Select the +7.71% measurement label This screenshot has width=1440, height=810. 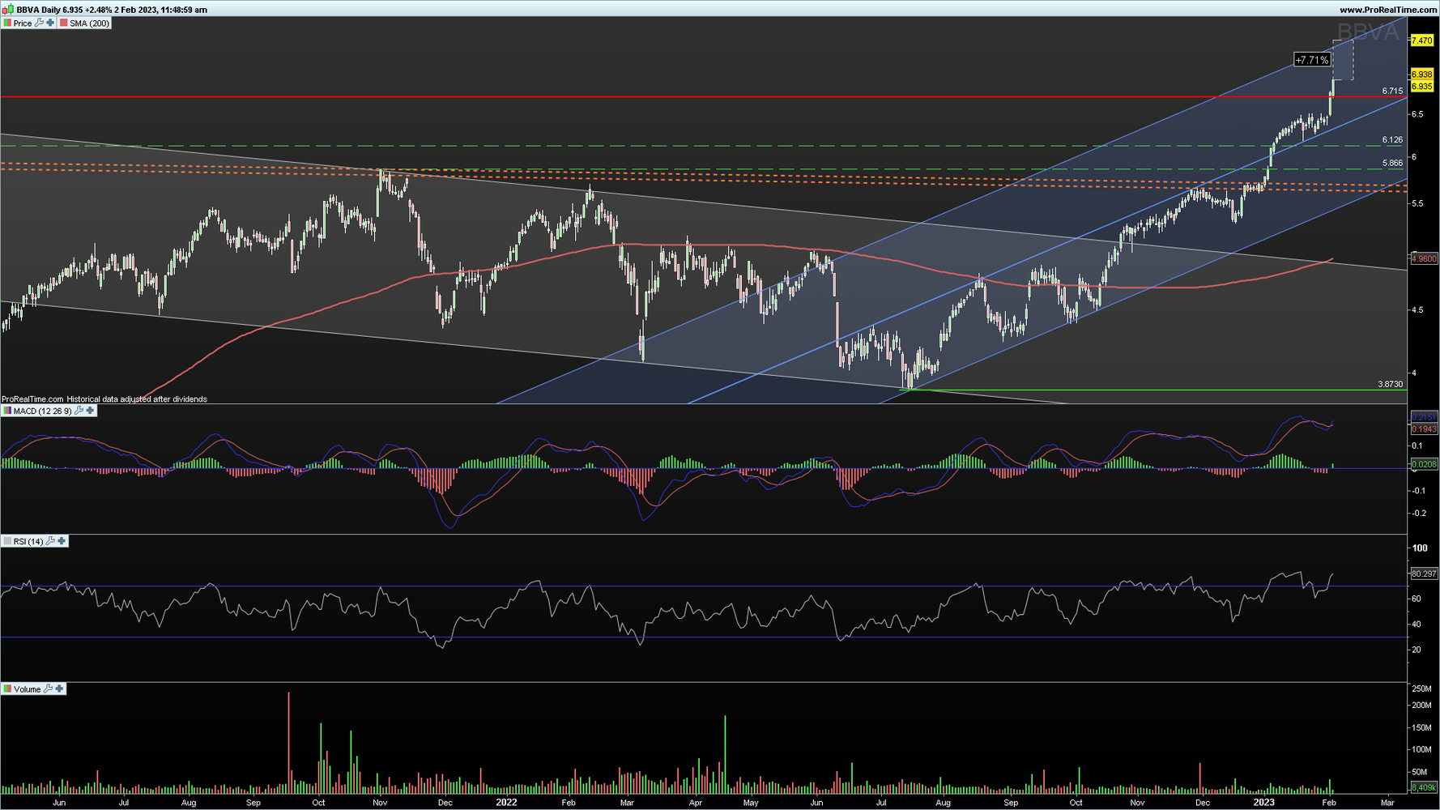1311,60
